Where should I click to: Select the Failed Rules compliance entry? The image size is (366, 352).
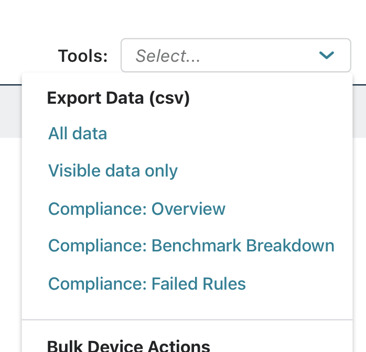pos(147,284)
